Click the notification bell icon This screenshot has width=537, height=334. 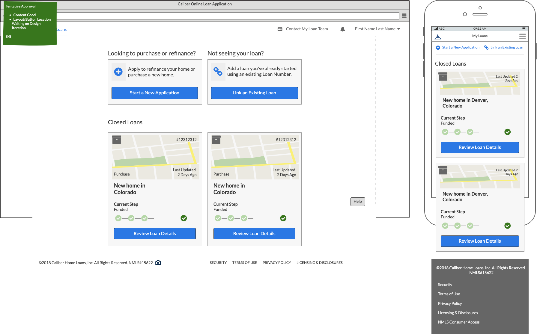pyautogui.click(x=343, y=29)
